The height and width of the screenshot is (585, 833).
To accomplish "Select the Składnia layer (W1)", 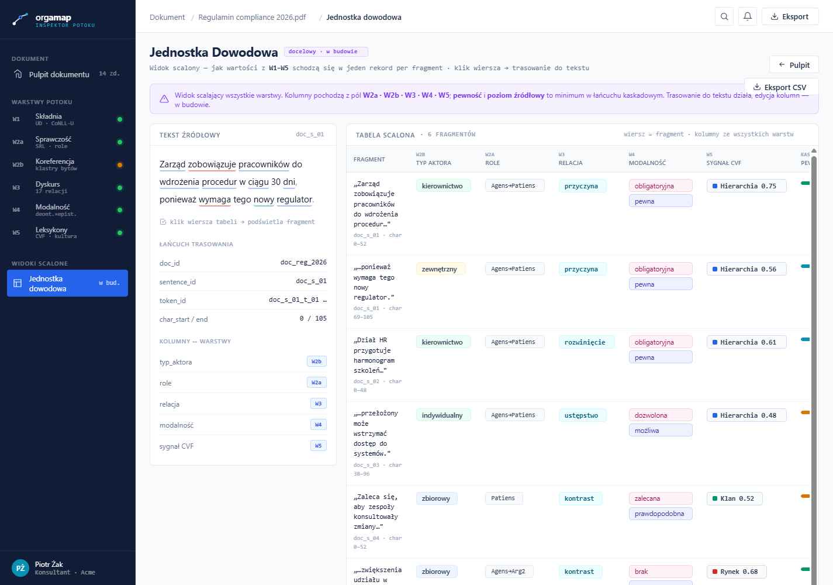I will pyautogui.click(x=67, y=119).
